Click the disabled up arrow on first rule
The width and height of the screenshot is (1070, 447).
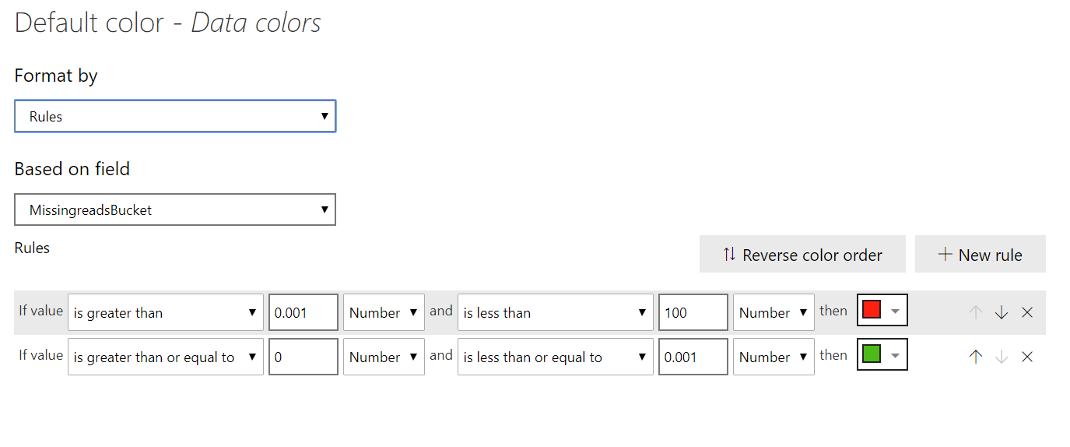976,312
